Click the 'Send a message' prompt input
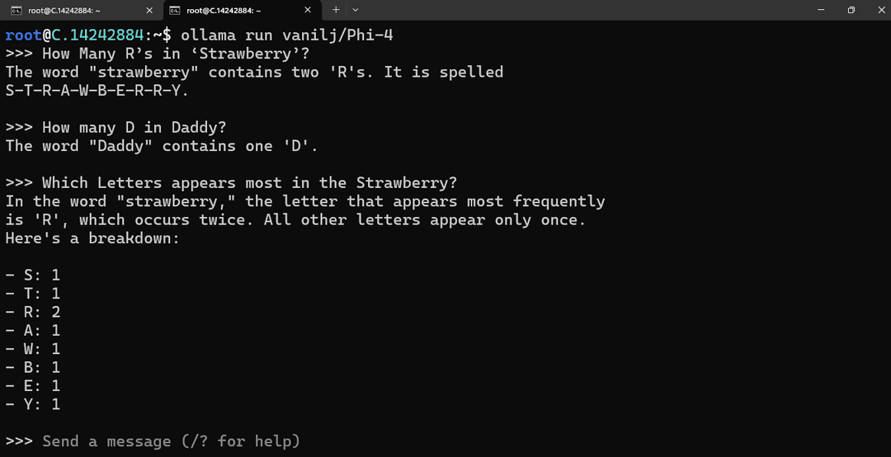891x457 pixels. point(171,441)
